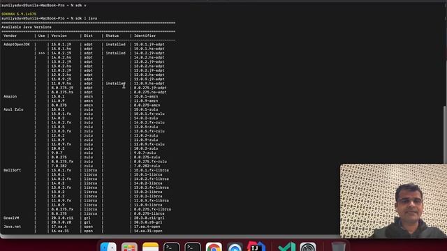Click 'installed' status in the 15.0.1.j9 row
Image resolution: width=447 pixels, height=251 pixels.
tap(115, 45)
